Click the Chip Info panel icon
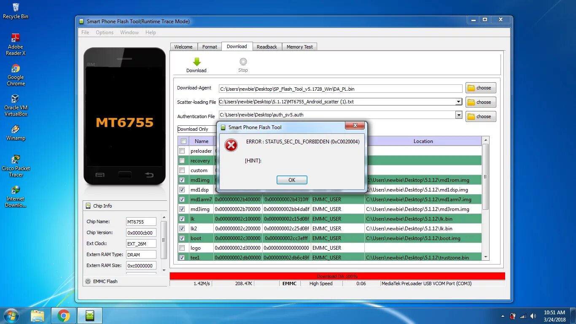The width and height of the screenshot is (576, 324). click(88, 206)
